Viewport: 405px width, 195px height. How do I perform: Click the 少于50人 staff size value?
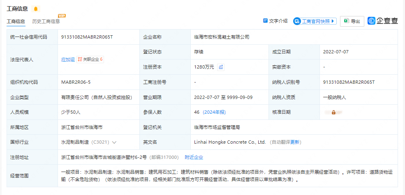tap(71, 112)
